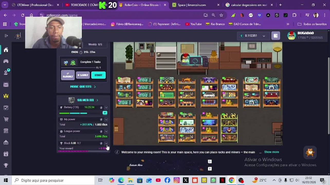The width and height of the screenshot is (330, 185).
Task: Open the Rio Branco bookmark
Action: [x=215, y=24]
